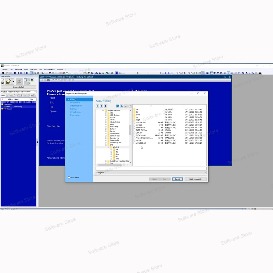Click the question mark help icon in toolbar

click(89, 73)
